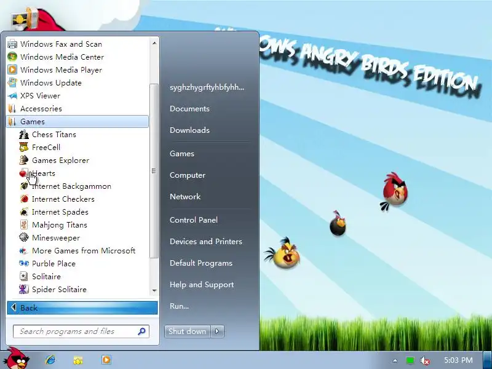Open More Games from Microsoft icon
The width and height of the screenshot is (492, 369).
[24, 250]
